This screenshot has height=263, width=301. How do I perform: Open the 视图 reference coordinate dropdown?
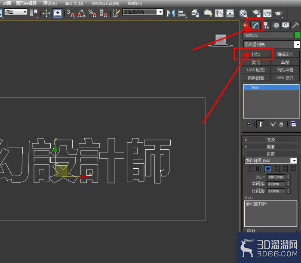click(16, 12)
